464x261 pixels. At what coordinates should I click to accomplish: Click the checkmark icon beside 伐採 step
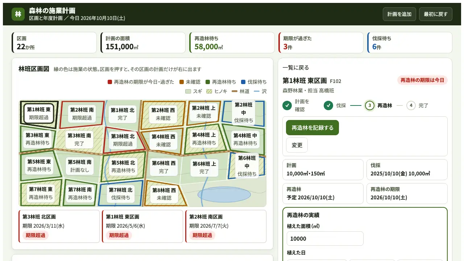click(x=328, y=105)
